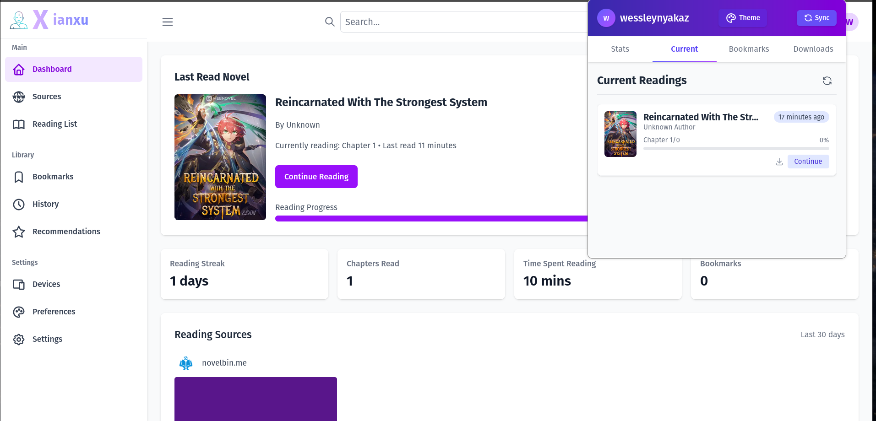
Task: Click the novelbin.me source label
Action: [x=224, y=363]
